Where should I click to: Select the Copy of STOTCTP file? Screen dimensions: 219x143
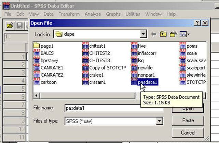pos(104,68)
